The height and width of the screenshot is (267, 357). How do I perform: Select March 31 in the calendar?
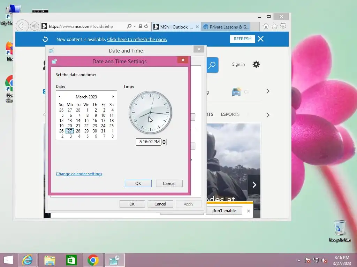[103, 131]
